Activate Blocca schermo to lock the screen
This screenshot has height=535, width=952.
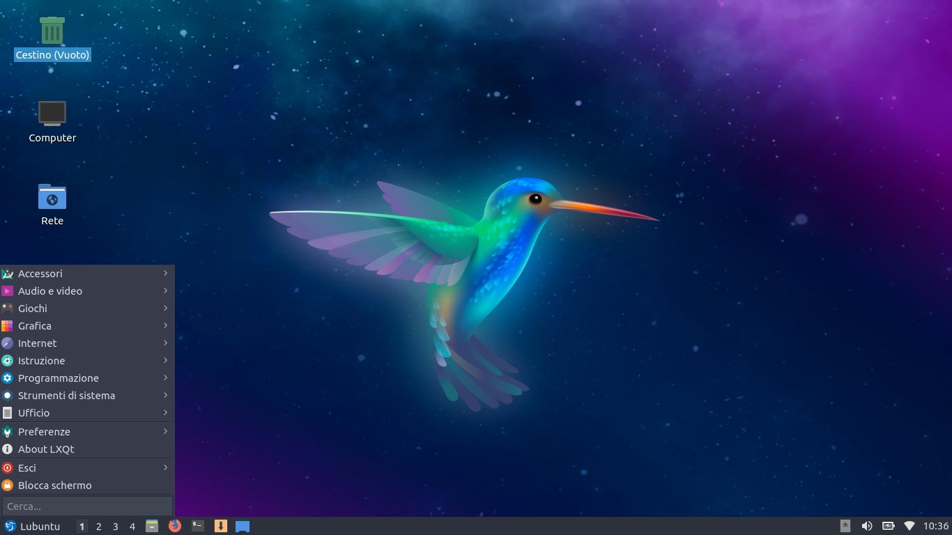(55, 485)
